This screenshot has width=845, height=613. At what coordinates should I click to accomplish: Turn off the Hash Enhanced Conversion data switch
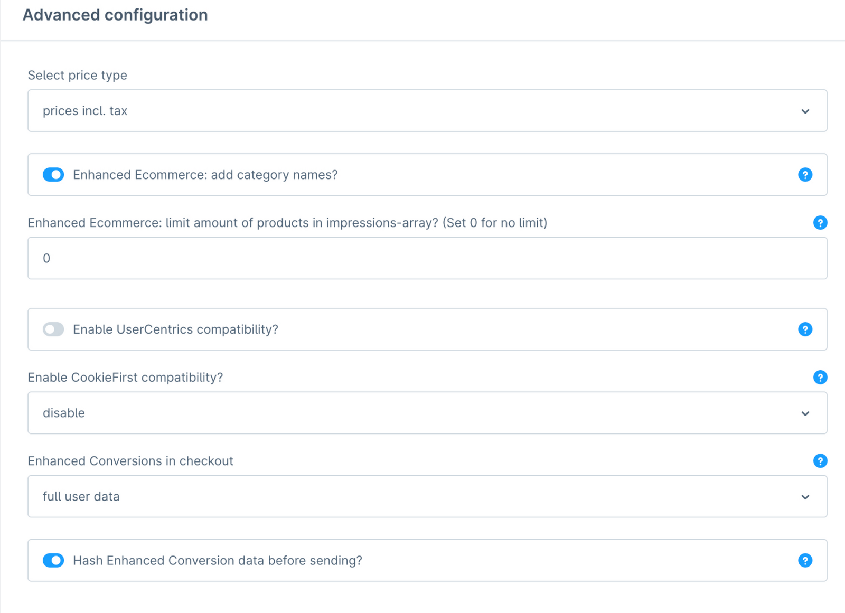53,560
